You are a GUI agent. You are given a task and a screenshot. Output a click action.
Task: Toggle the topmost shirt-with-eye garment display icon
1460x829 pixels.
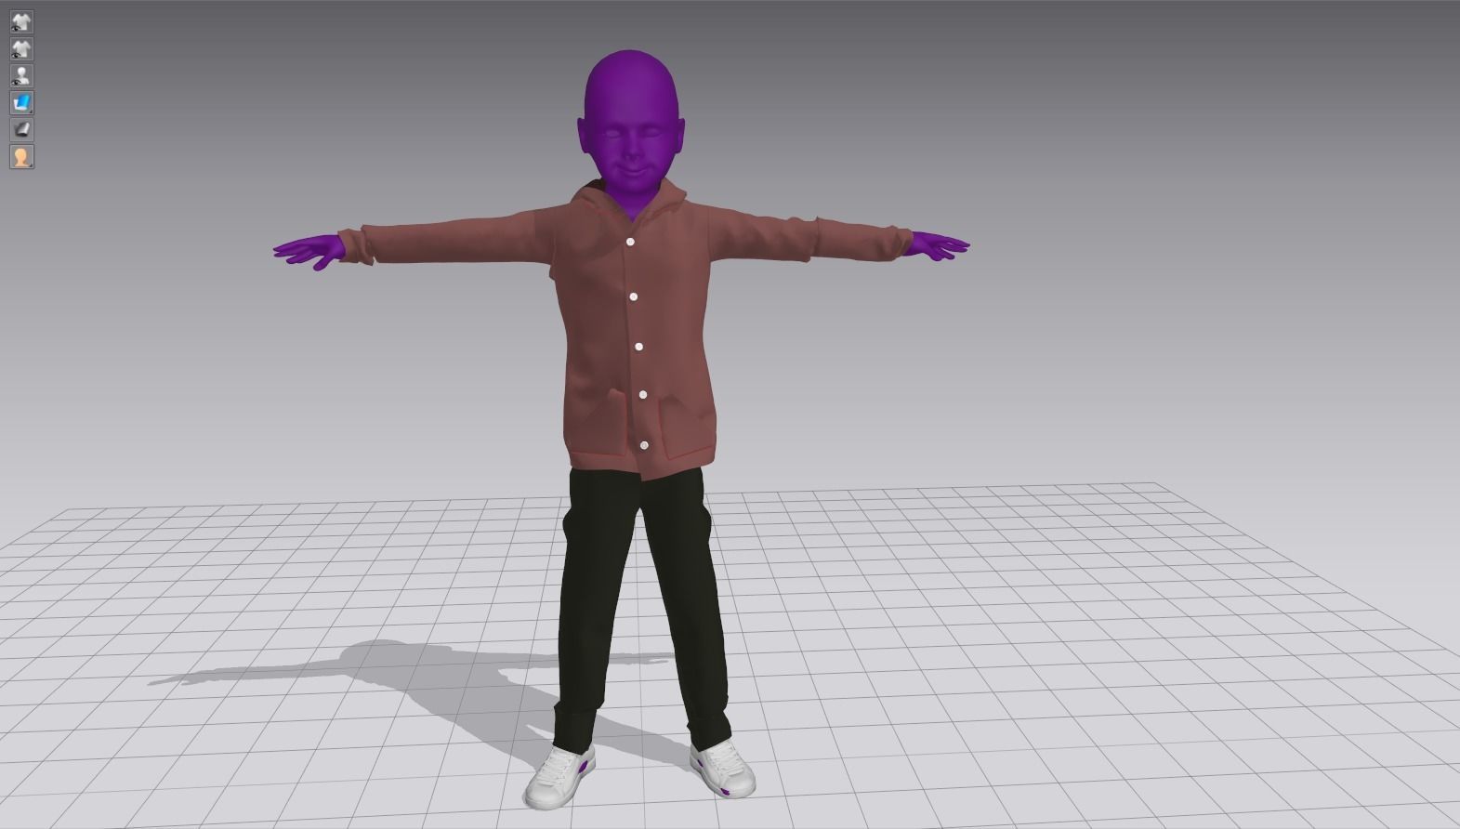[x=21, y=21]
